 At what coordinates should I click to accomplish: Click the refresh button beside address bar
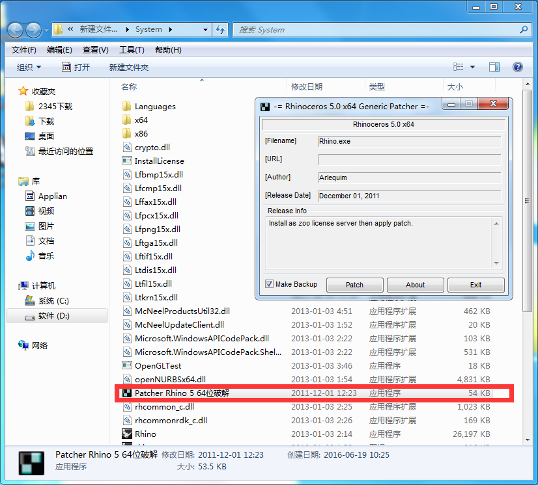(220, 30)
